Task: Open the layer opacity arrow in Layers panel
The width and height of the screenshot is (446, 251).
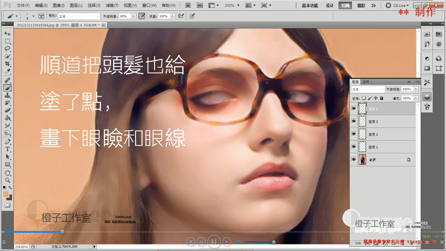Action: [416, 89]
